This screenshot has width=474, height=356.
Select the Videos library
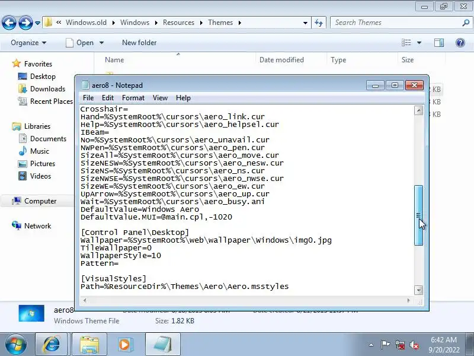(x=40, y=176)
